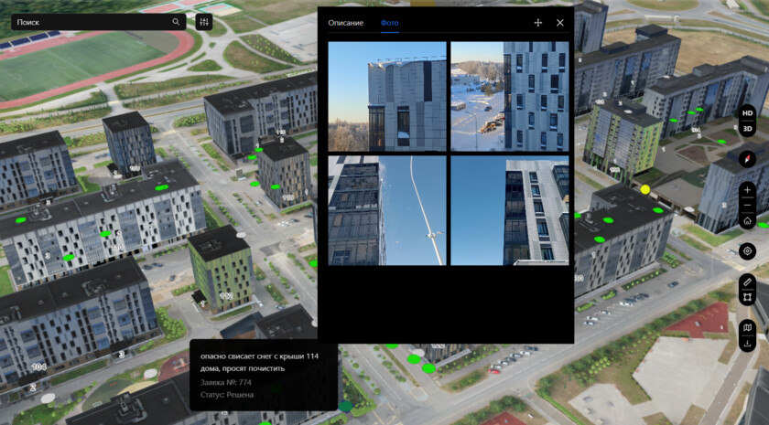Zoom in on the map
The image size is (769, 425).
click(x=748, y=190)
